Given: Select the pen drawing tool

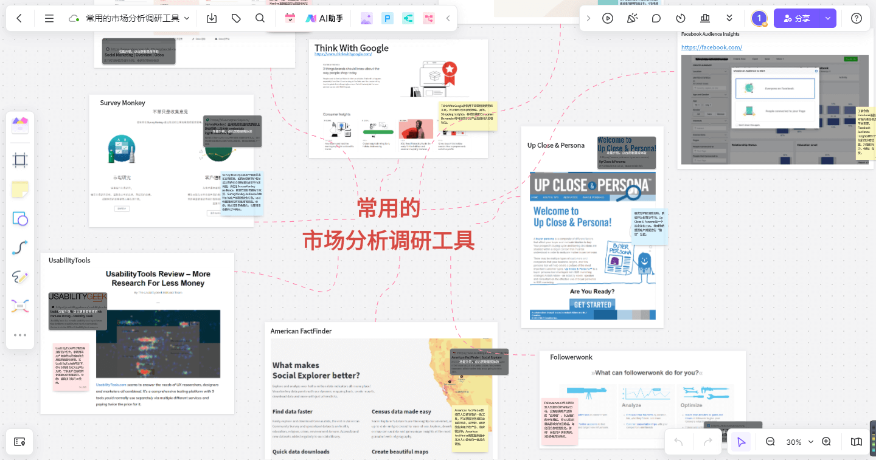Looking at the screenshot, I should [20, 277].
